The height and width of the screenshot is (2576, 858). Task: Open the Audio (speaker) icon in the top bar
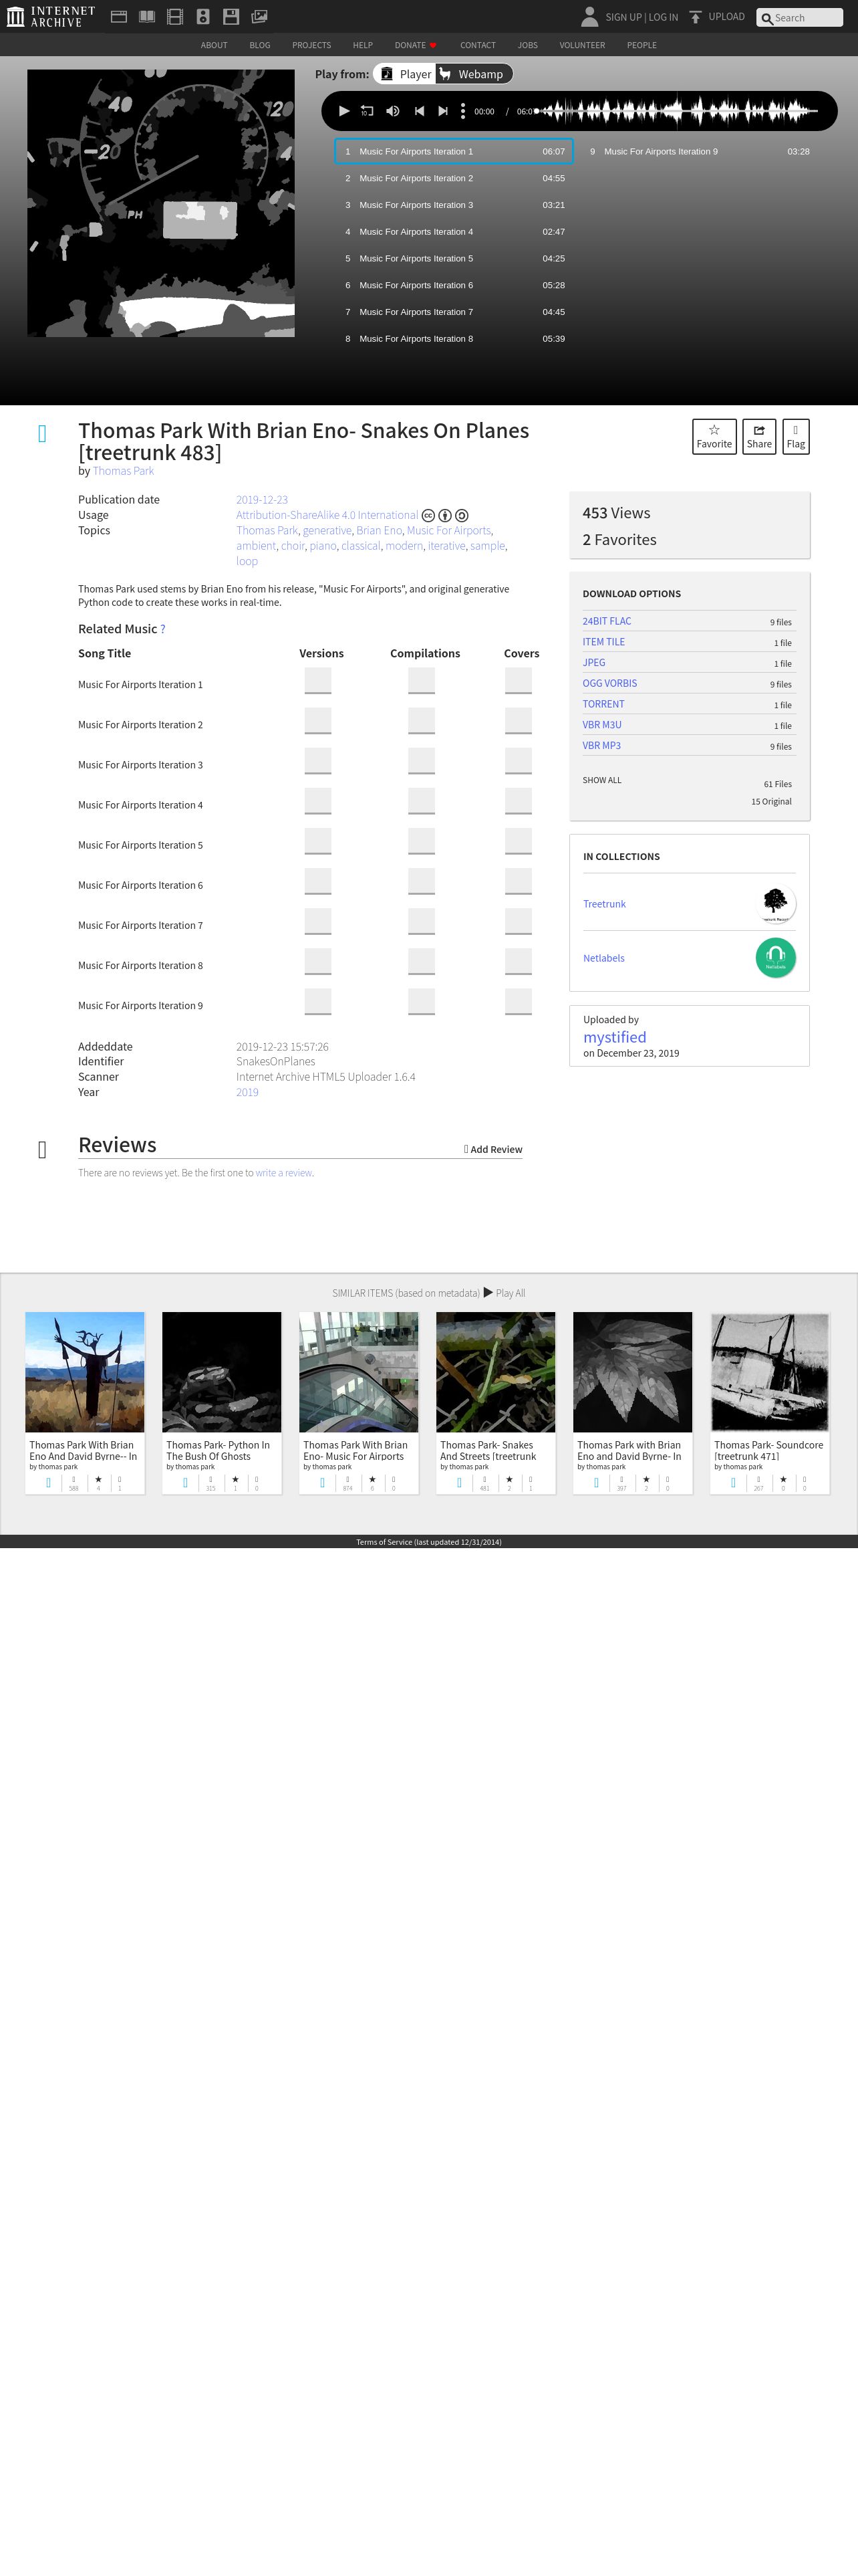click(x=202, y=16)
